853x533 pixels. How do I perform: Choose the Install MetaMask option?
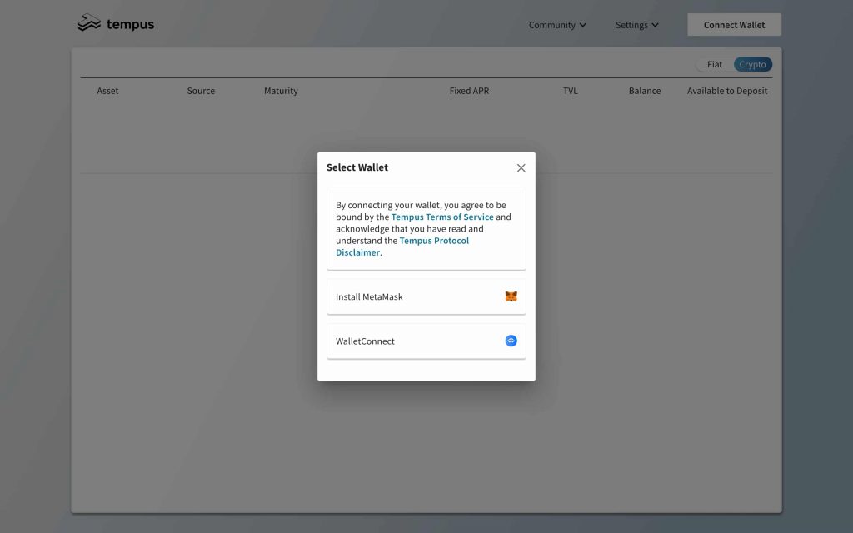[426, 296]
